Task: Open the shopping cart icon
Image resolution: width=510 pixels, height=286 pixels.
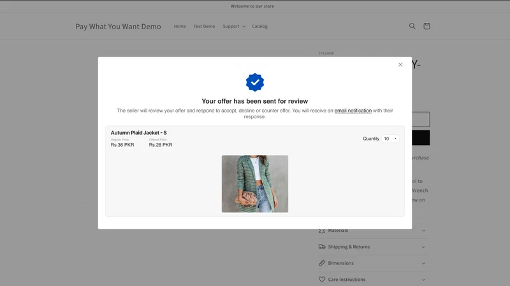Action: 426,26
